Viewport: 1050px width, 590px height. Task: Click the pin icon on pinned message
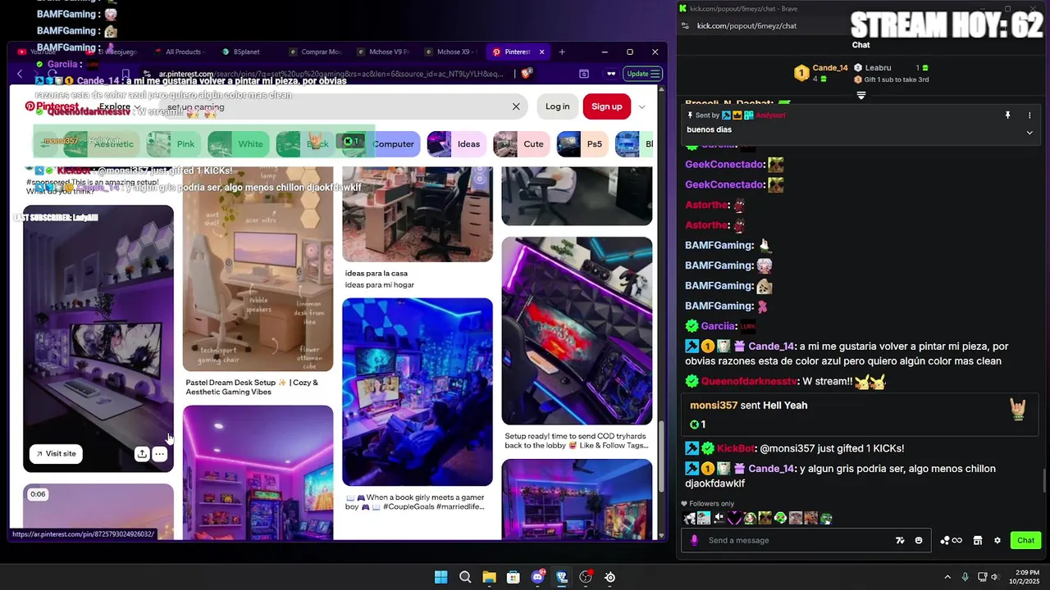point(1008,116)
